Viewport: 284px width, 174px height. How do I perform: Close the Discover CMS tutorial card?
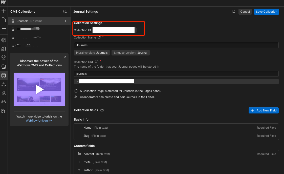(65, 57)
